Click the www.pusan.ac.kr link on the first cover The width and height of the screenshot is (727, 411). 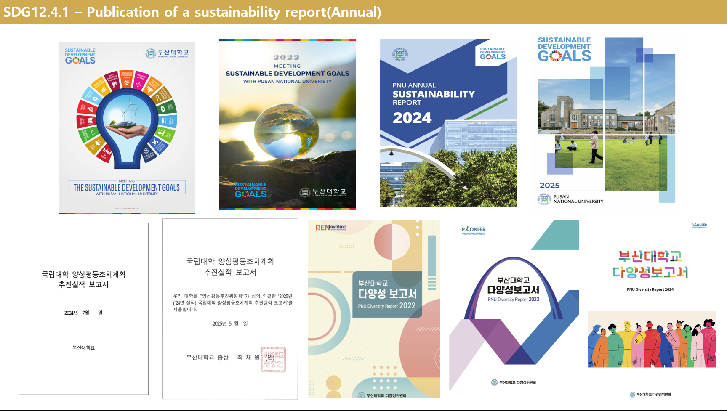point(127,208)
